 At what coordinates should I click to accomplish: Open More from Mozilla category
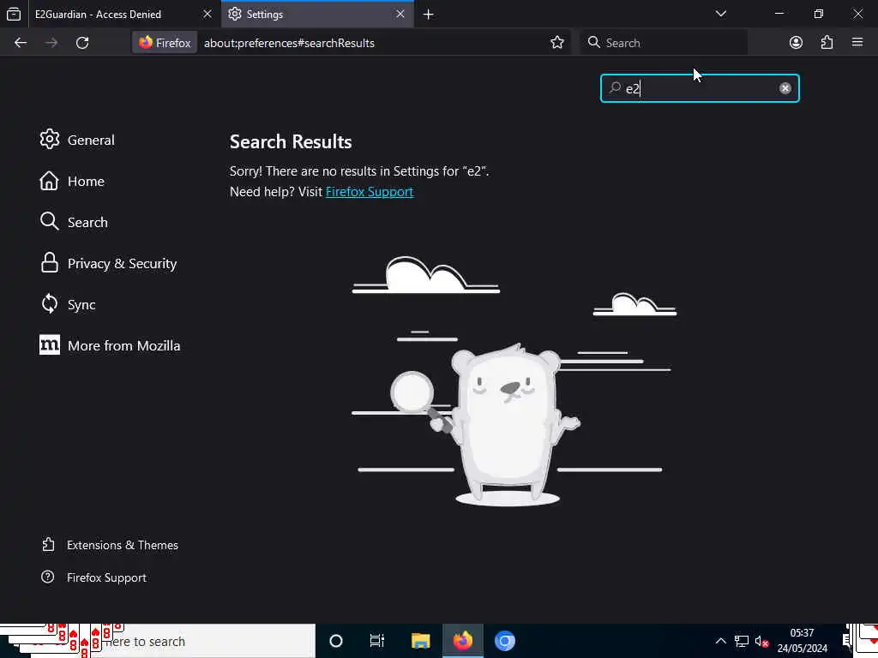point(111,346)
